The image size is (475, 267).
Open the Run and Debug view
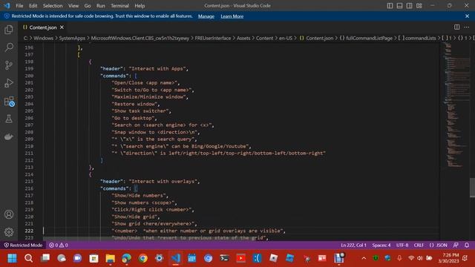[9, 83]
